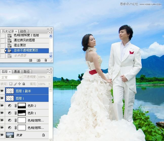Select lower 色相/饱和… mask thumbnail

(x=22, y=128)
